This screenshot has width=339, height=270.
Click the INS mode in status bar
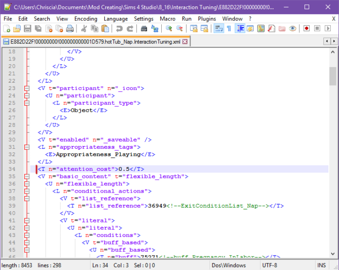(x=322, y=265)
